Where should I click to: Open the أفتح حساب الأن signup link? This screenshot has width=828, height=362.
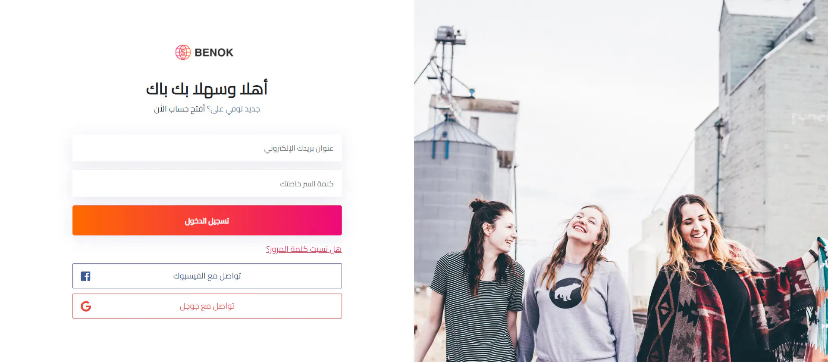tap(179, 109)
